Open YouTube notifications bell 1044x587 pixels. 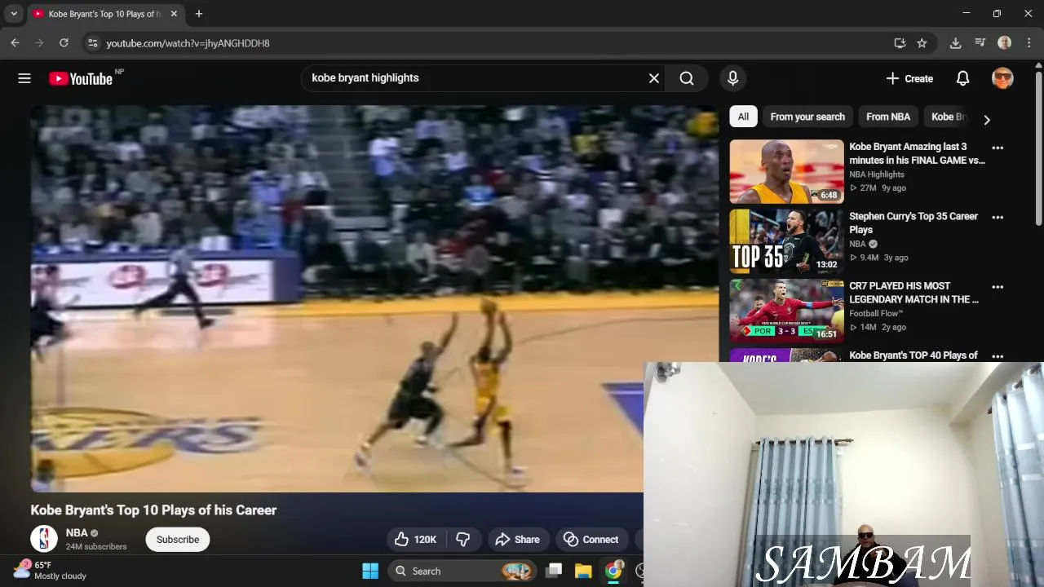click(x=962, y=78)
